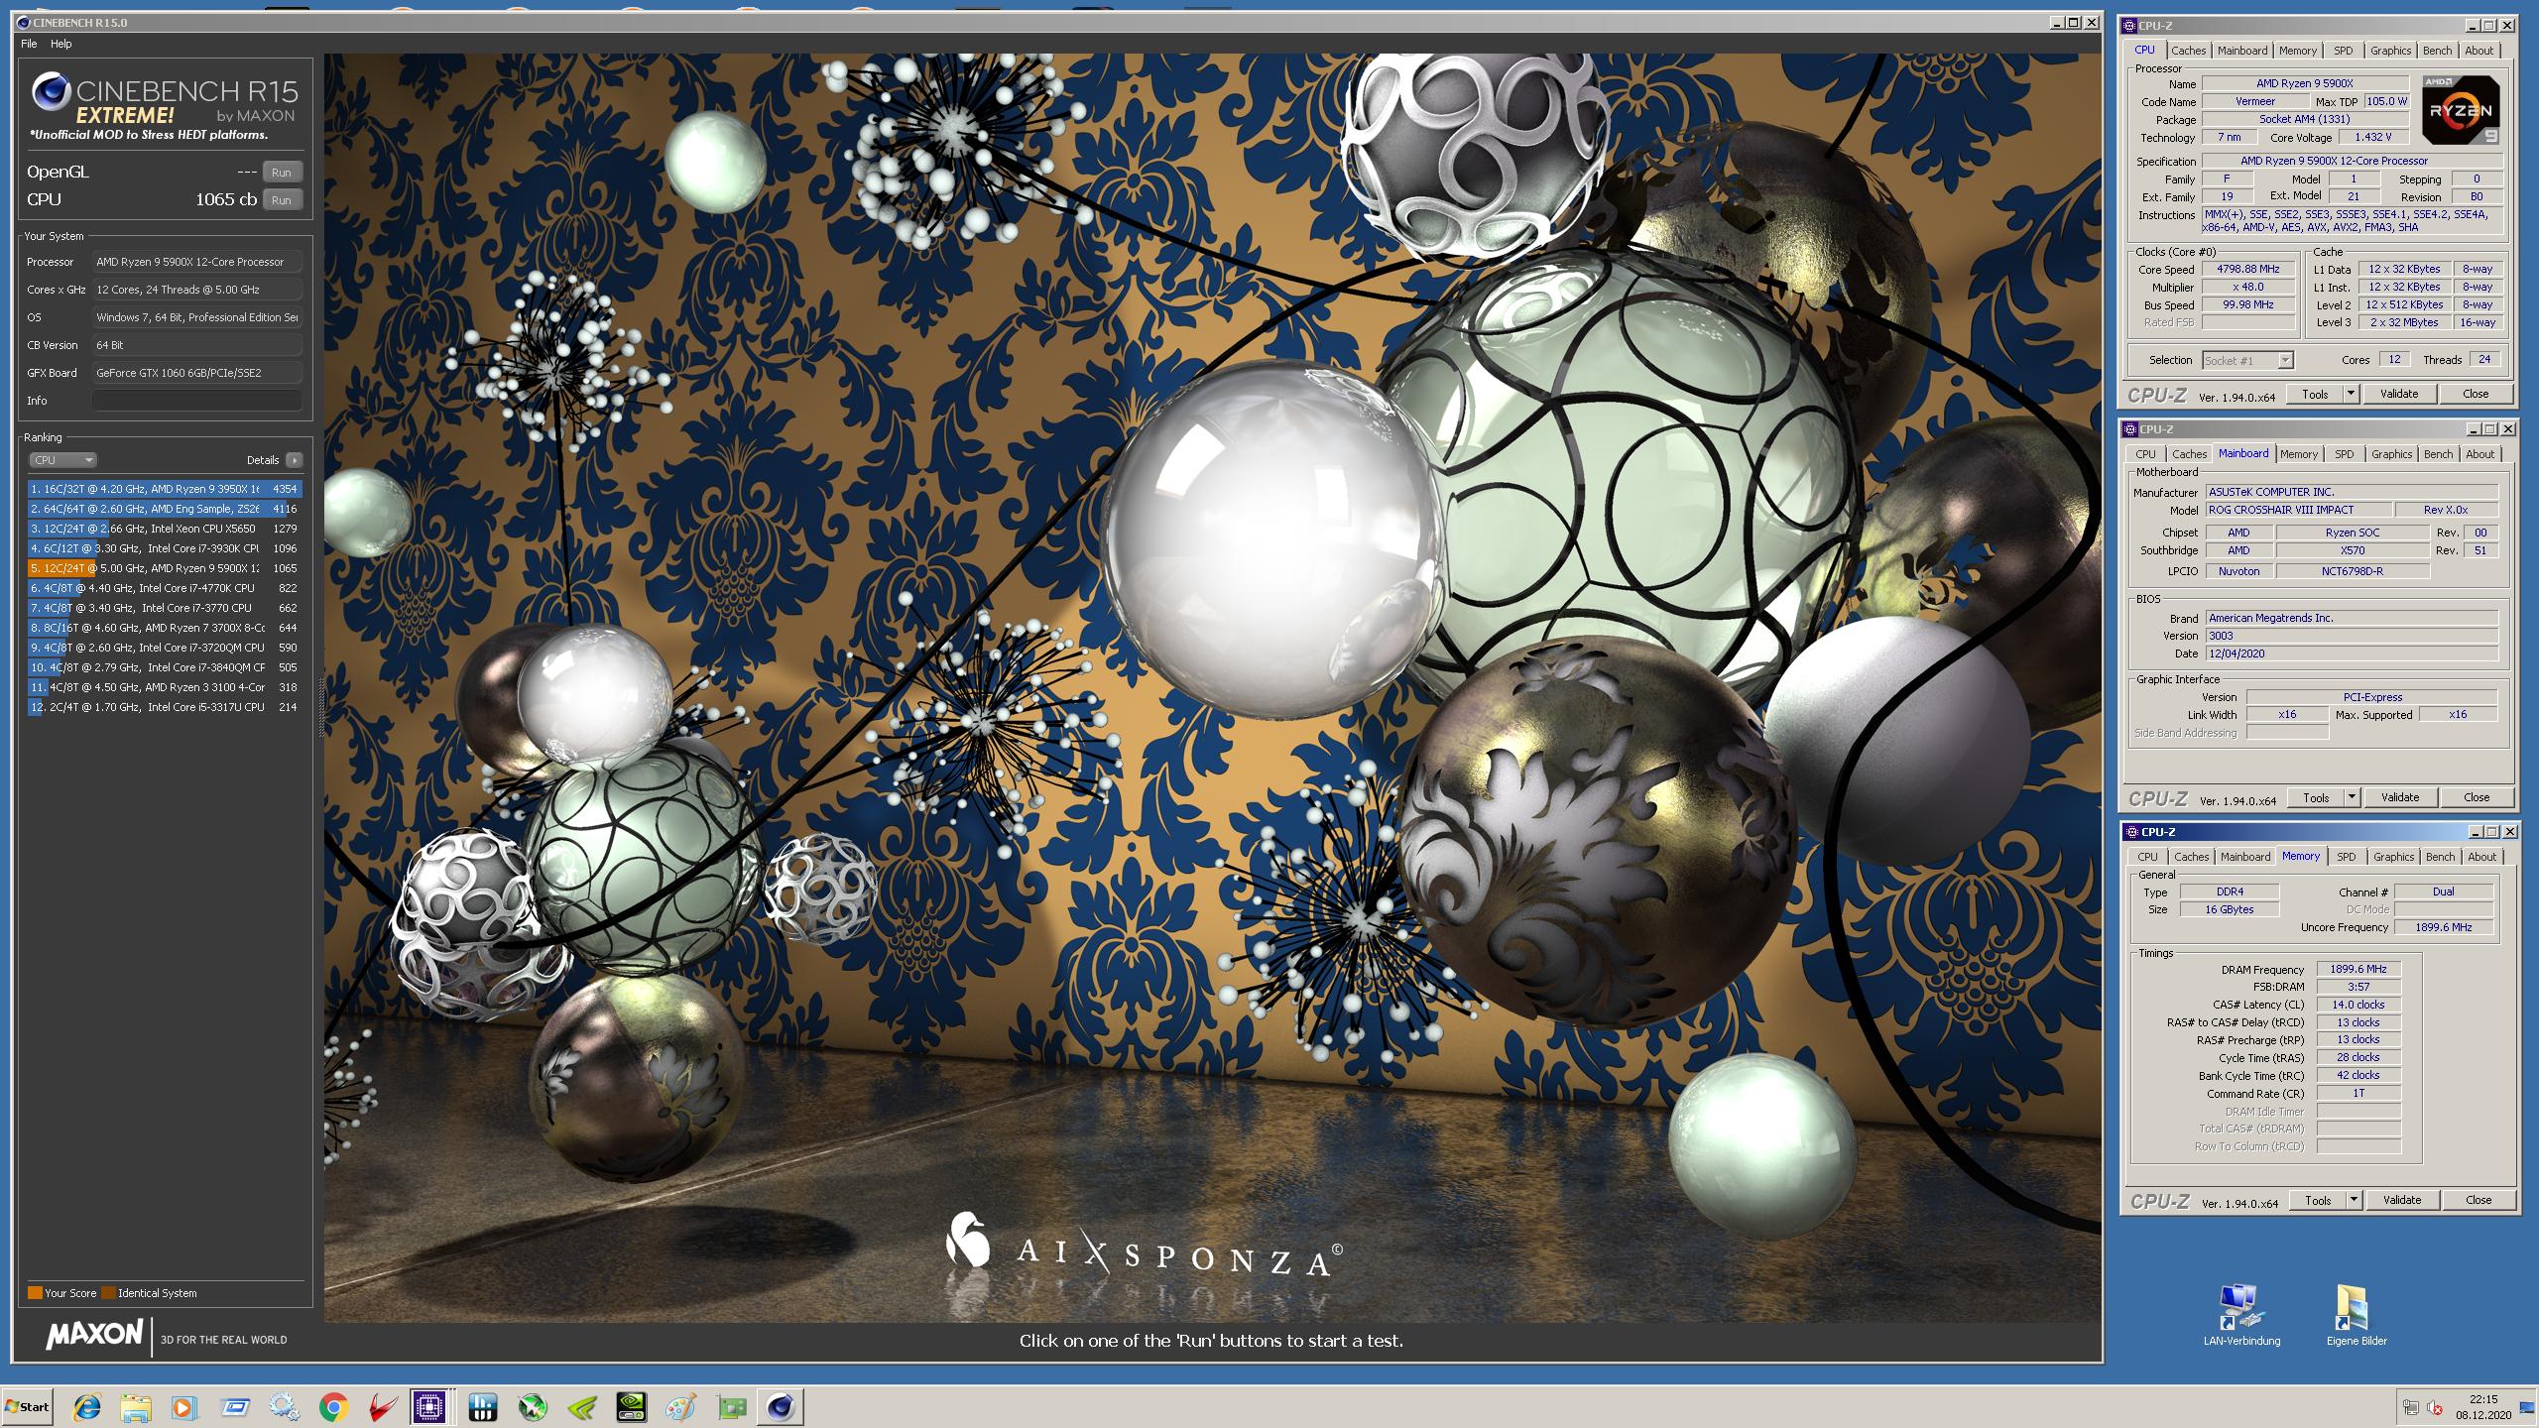Open SPD tab in bottom CPU-Z Memory window

tap(2346, 857)
